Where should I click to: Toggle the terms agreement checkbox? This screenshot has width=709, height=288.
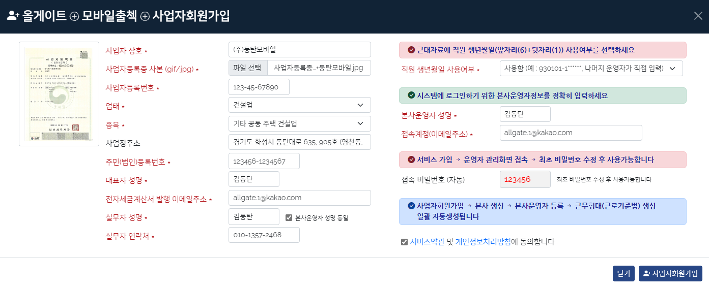tap(404, 242)
